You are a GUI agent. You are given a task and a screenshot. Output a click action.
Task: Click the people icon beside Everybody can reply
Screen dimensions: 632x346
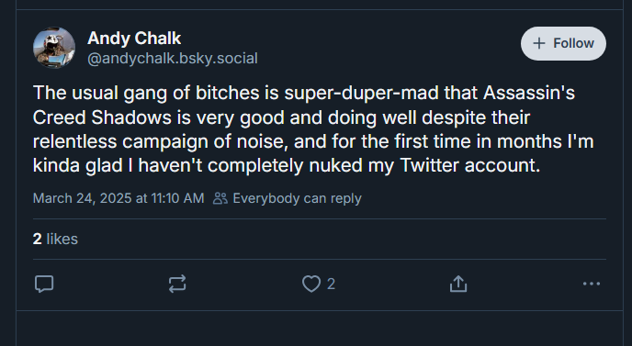pyautogui.click(x=220, y=198)
